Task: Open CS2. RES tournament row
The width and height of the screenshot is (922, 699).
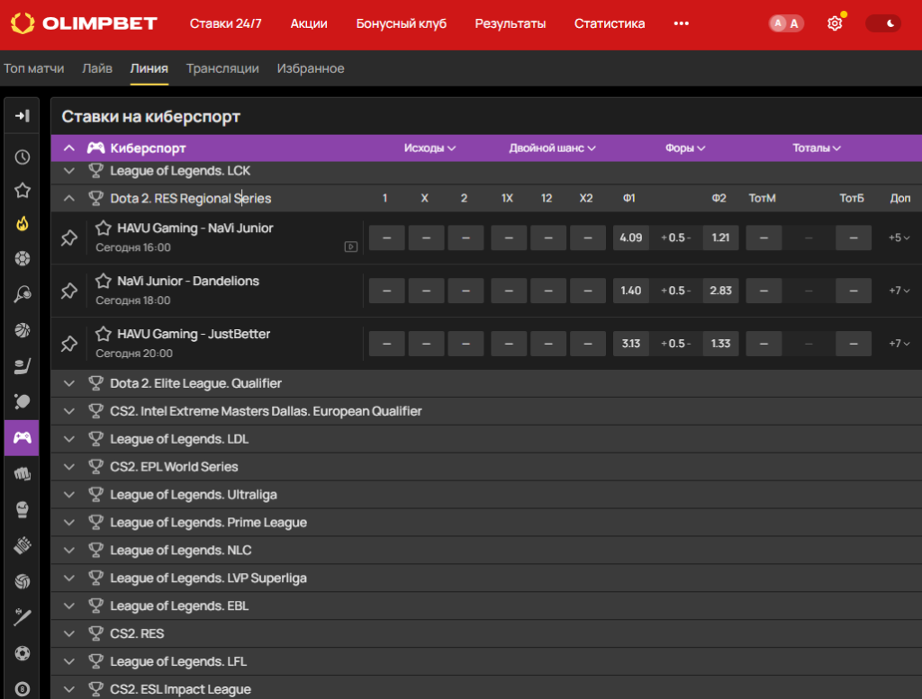Action: (486, 634)
